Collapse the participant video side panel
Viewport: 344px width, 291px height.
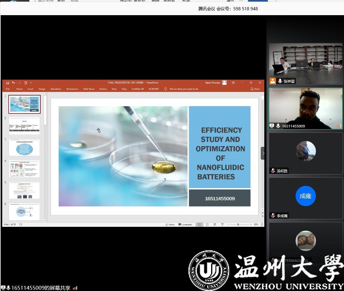tap(263, 153)
